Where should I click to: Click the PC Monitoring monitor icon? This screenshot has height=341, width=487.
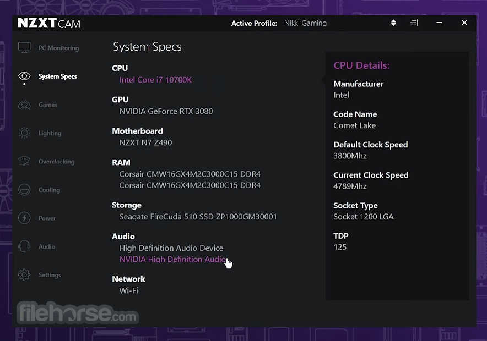[x=24, y=48]
